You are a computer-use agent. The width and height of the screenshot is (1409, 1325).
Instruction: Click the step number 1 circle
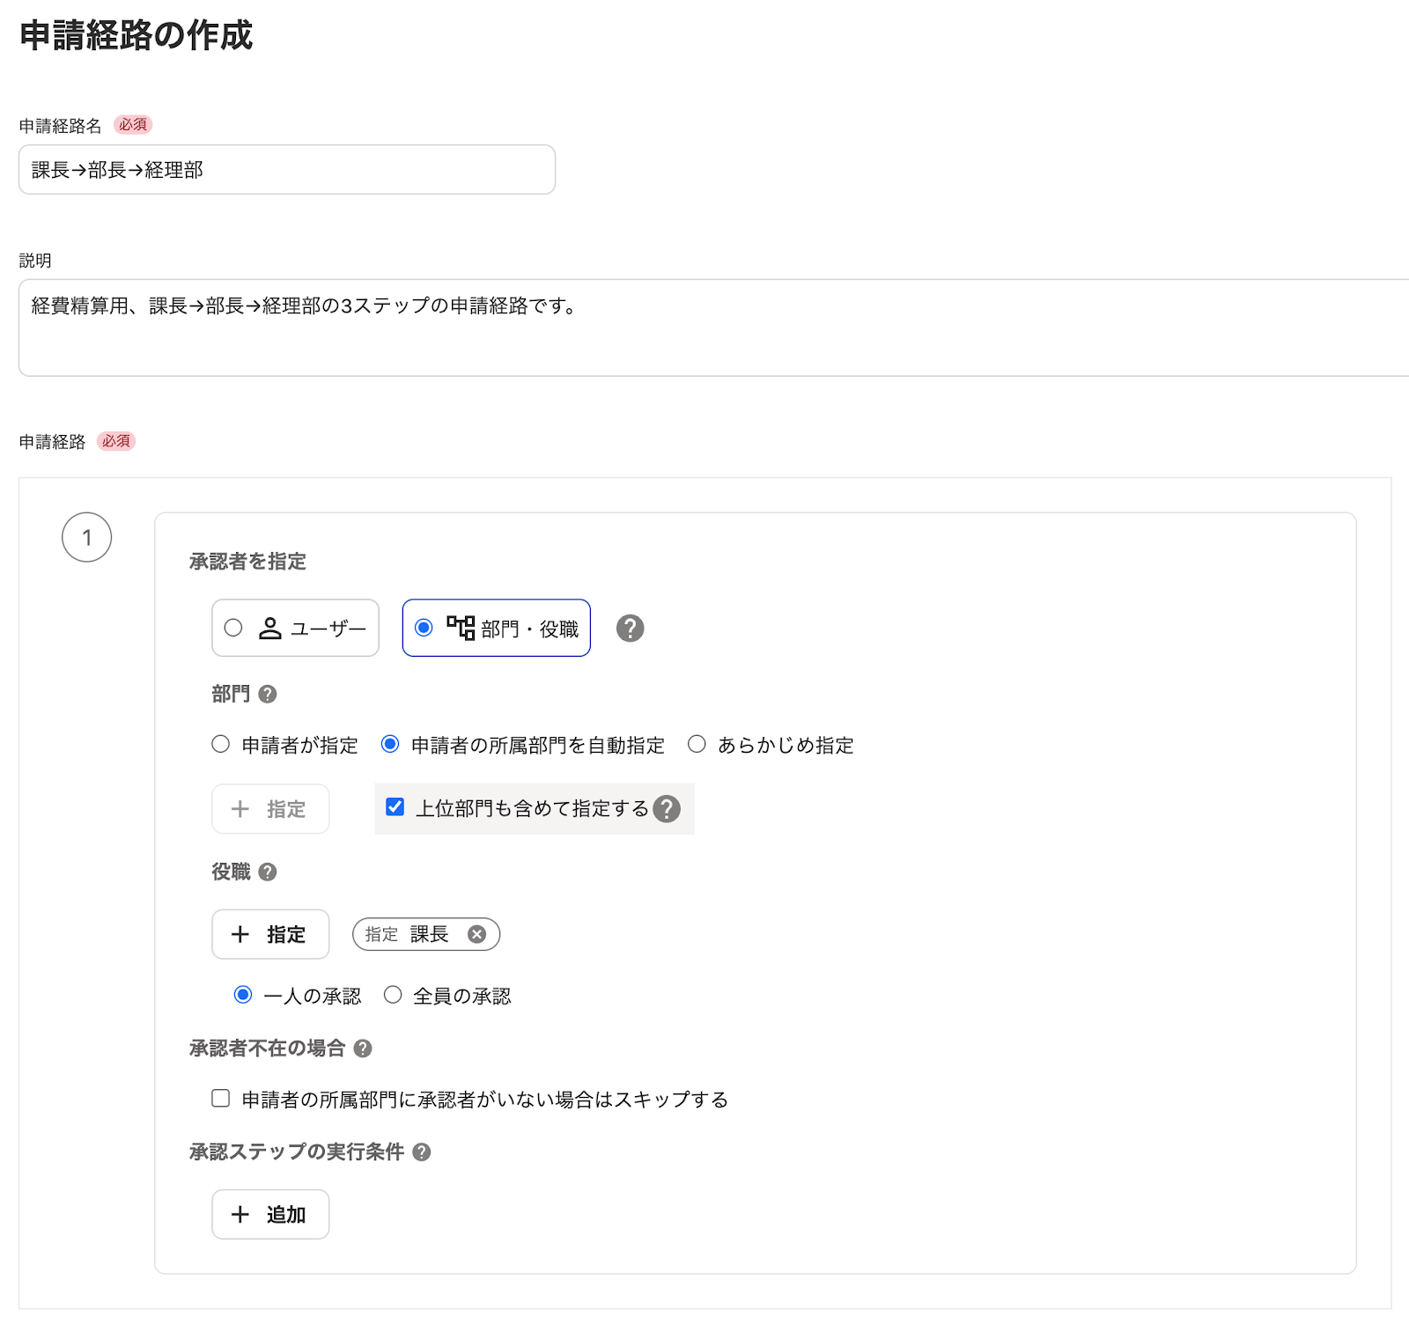86,537
